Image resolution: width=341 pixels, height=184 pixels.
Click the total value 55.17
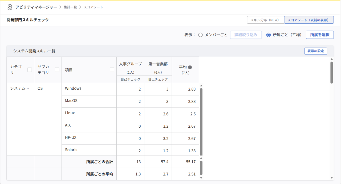[191, 162]
